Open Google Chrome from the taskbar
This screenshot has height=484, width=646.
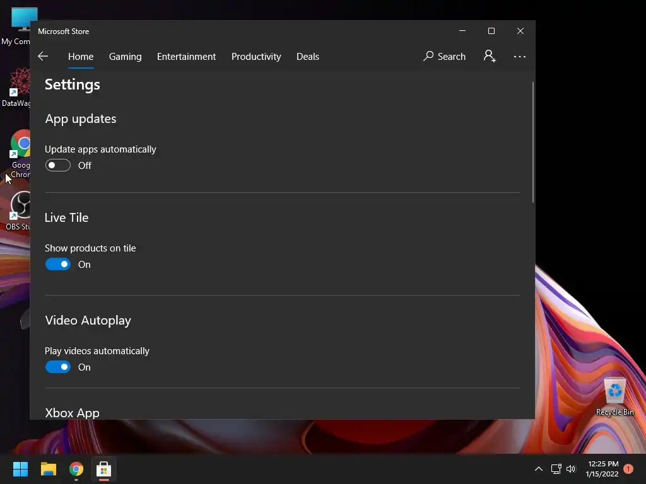pyautogui.click(x=76, y=469)
